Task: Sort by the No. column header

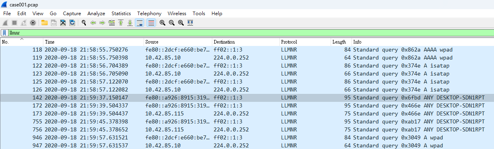Action: 22,42
